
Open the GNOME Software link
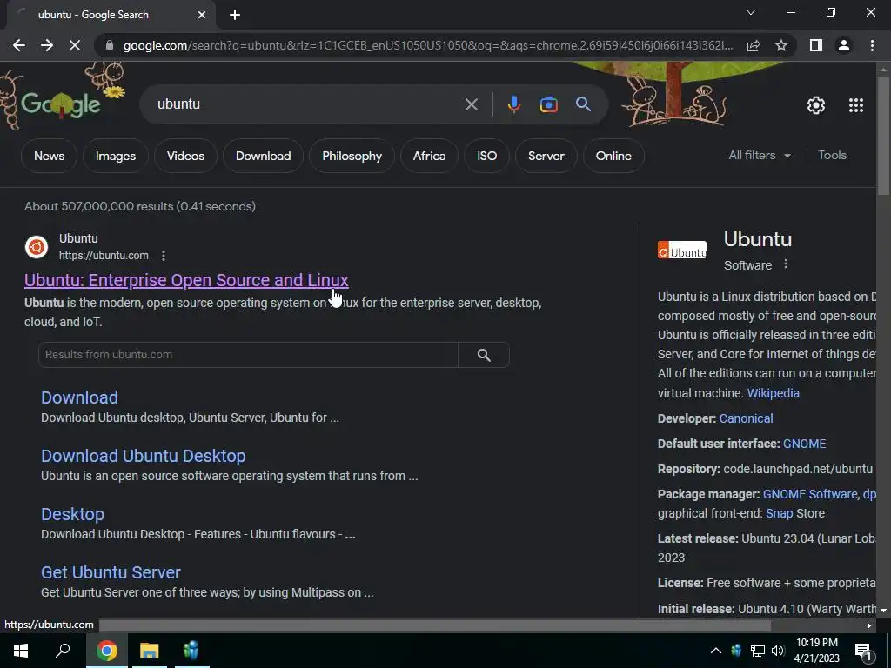pyautogui.click(x=810, y=494)
